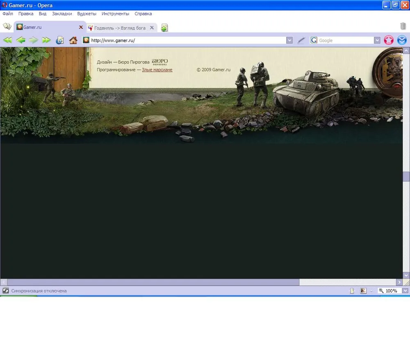
Task: Toggle fit-to-width page icon in status bar
Action: (352, 291)
